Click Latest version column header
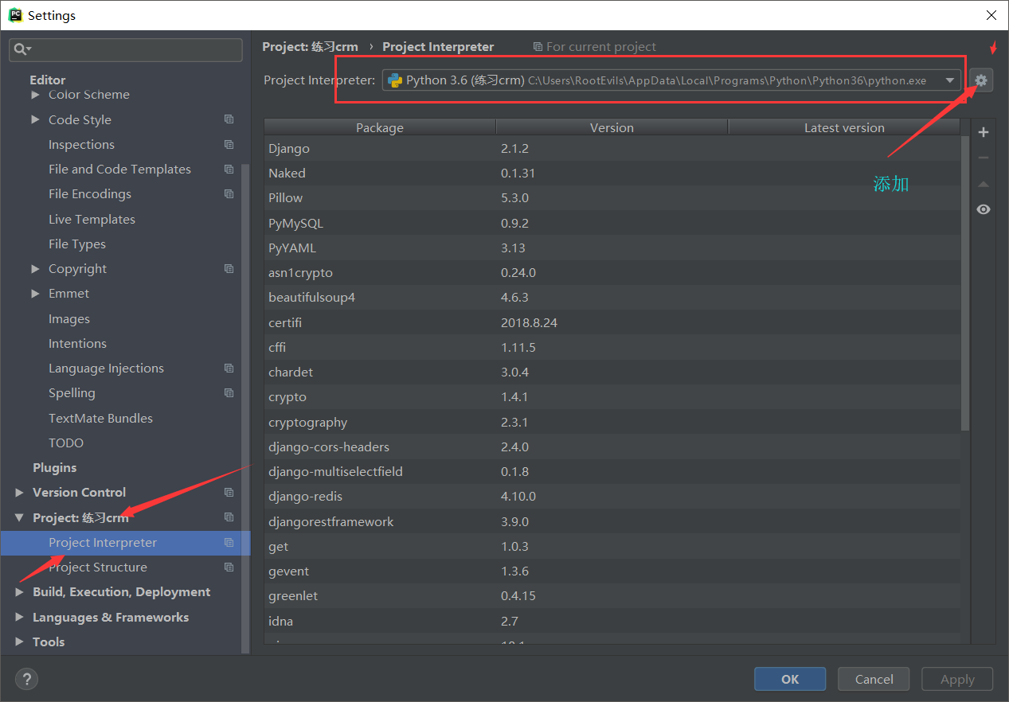This screenshot has width=1009, height=702. point(844,127)
